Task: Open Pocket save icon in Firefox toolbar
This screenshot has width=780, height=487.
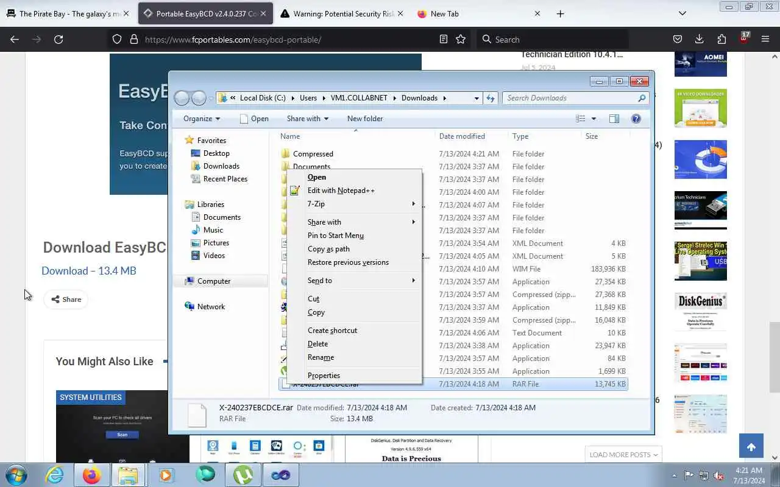Action: click(x=677, y=39)
